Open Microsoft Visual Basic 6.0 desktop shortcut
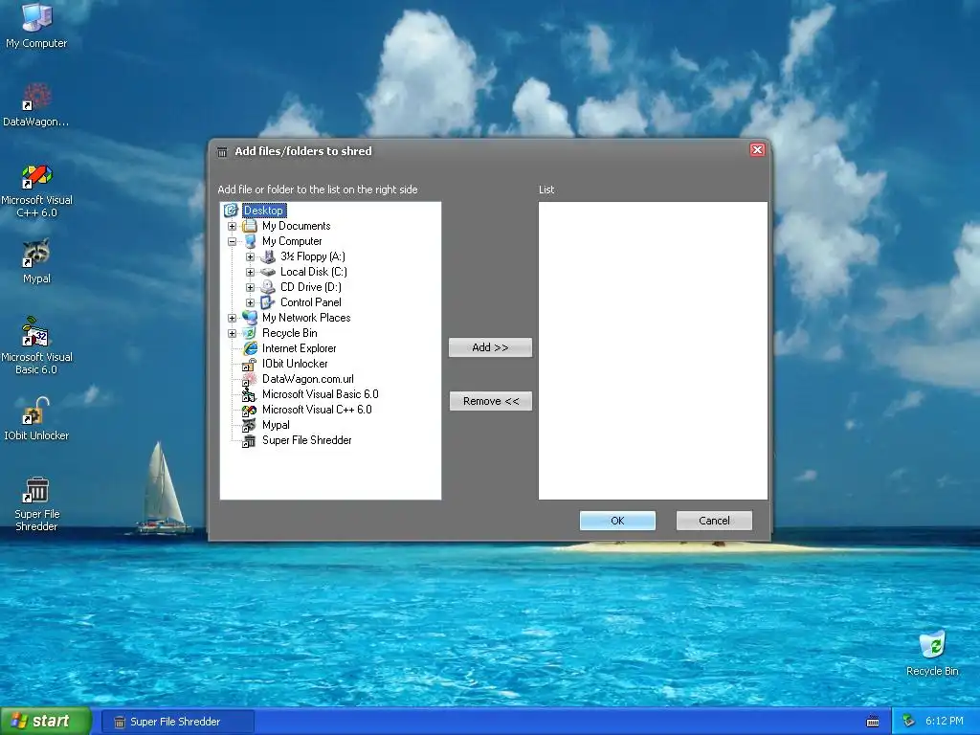Viewport: 980px width, 735px height. (36, 345)
